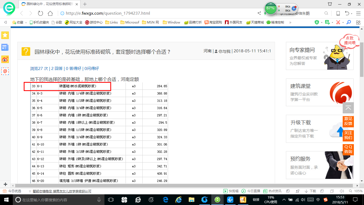
Task: Go to the browser home page icon
Action: (50, 13)
